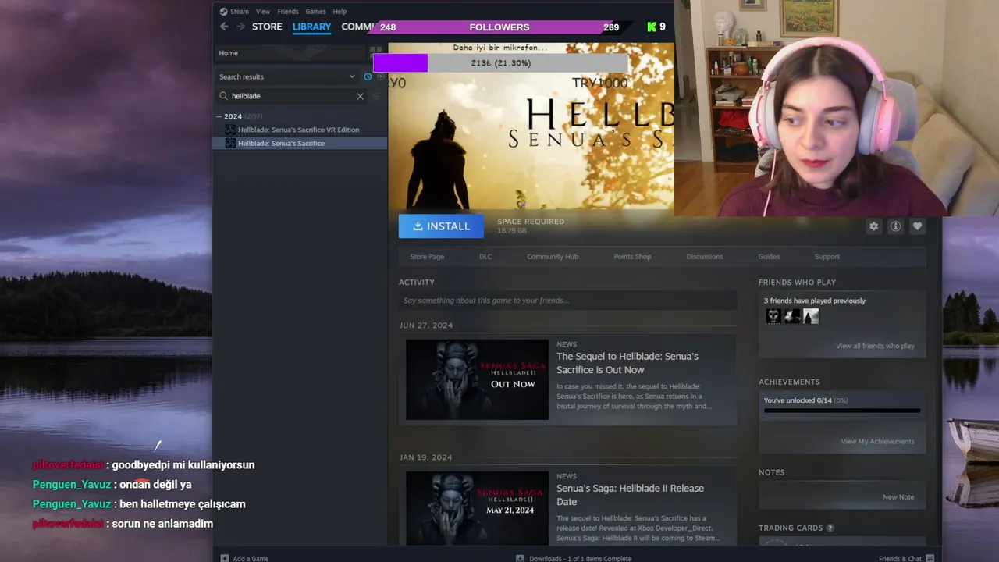Open View My Achievements
999x562 pixels.
[877, 442]
